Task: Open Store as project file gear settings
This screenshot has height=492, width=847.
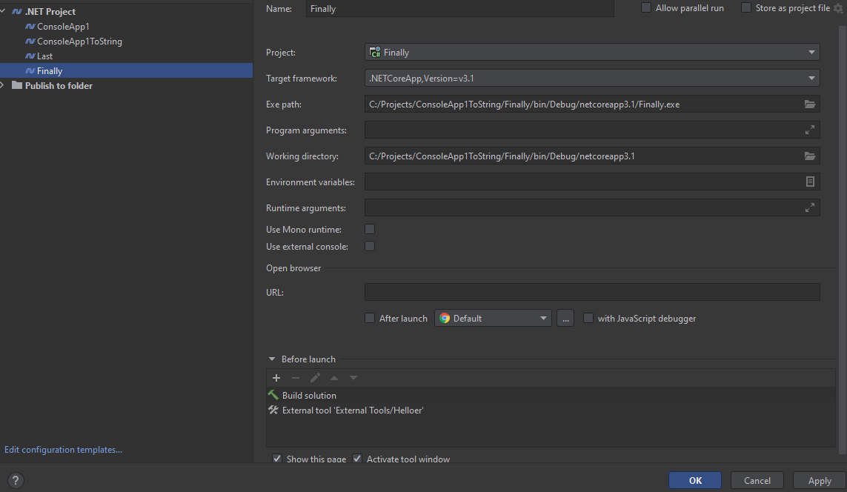Action: (x=838, y=8)
